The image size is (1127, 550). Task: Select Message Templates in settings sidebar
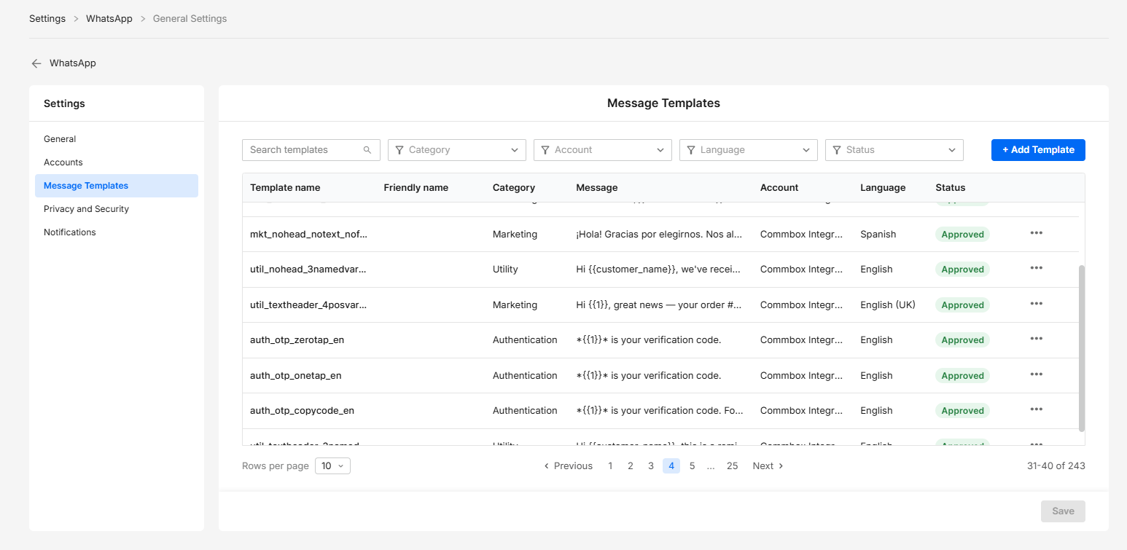(117, 186)
